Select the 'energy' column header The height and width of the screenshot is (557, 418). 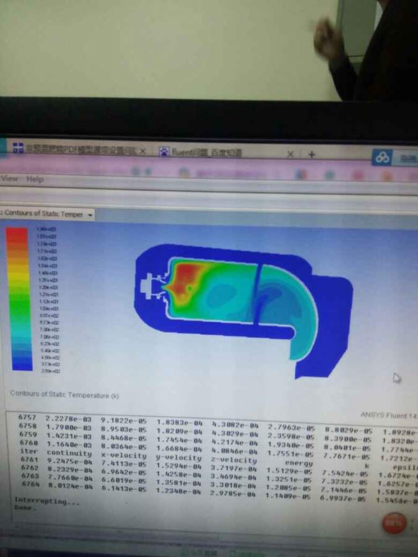(298, 463)
